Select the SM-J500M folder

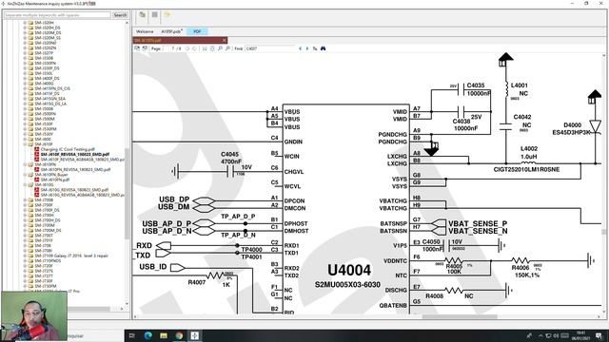click(45, 119)
